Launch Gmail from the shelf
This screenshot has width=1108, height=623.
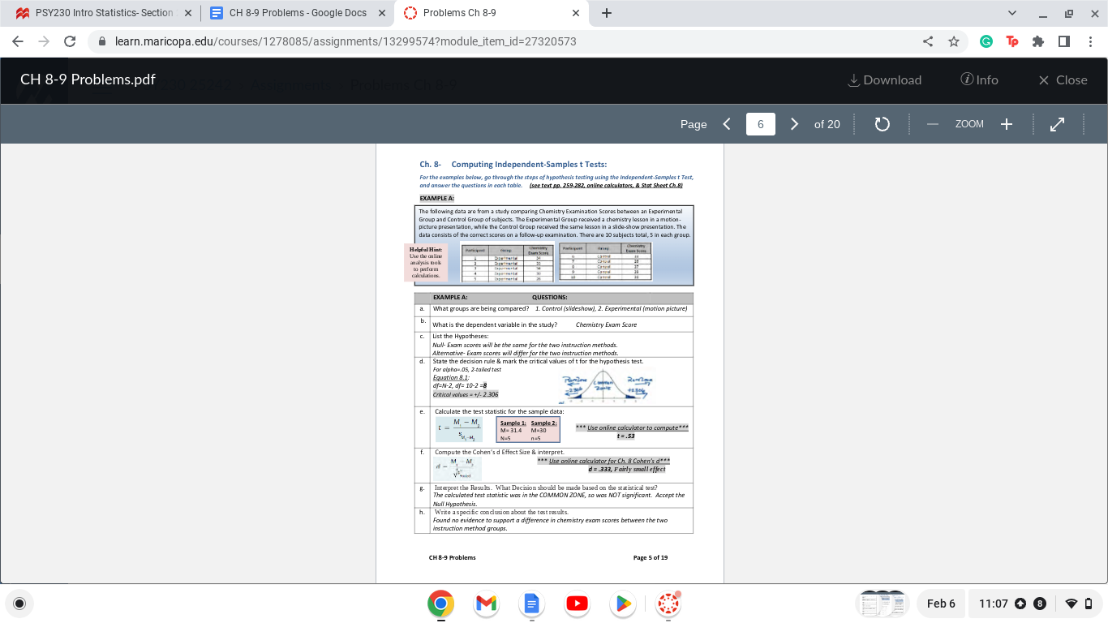[x=485, y=604]
